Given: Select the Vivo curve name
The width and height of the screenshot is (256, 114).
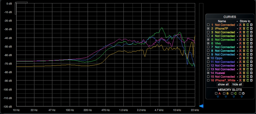Looking at the screenshot, I should pyautogui.click(x=218, y=43).
